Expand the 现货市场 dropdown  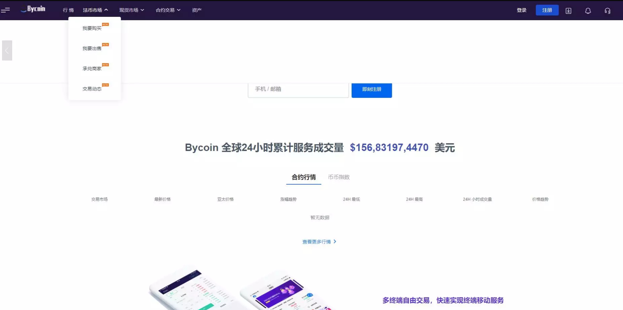point(132,10)
